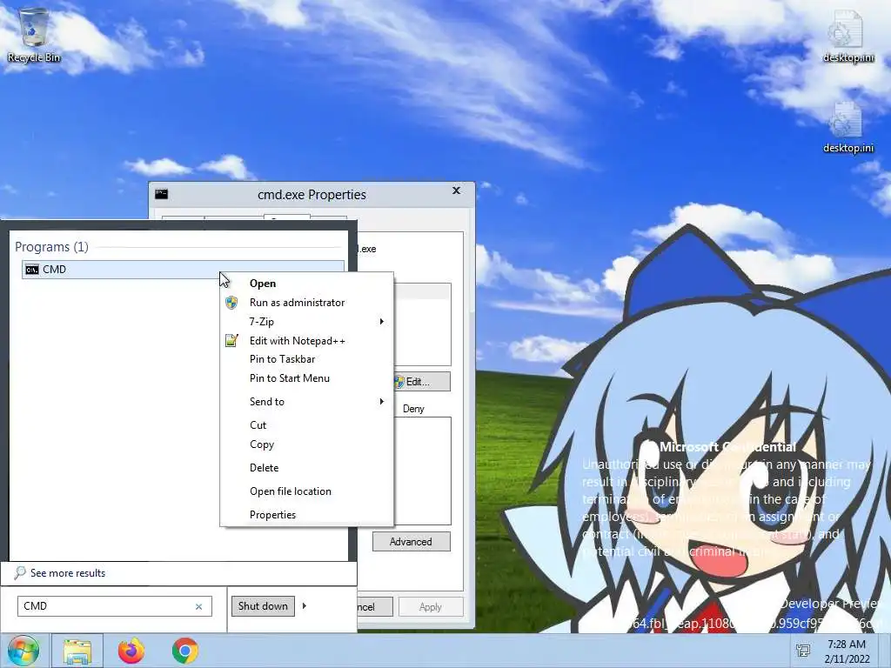
Task: Choose Delete from the context menu
Action: coord(307,468)
